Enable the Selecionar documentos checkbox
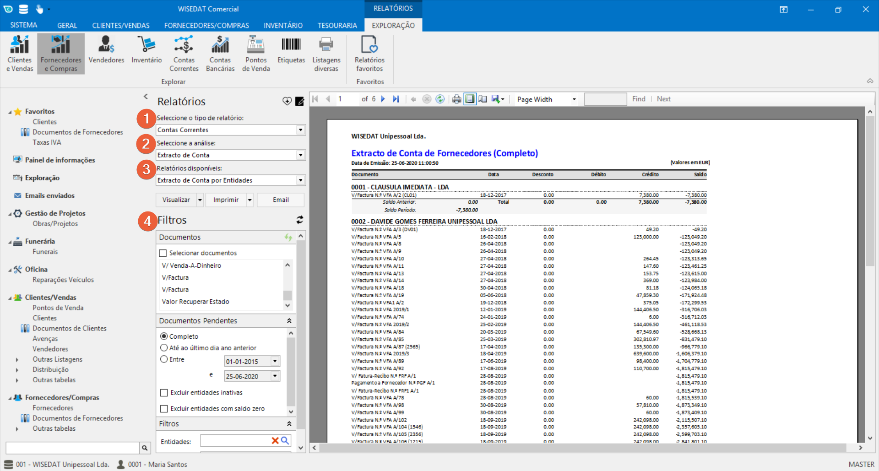Image resolution: width=879 pixels, height=471 pixels. (163, 253)
